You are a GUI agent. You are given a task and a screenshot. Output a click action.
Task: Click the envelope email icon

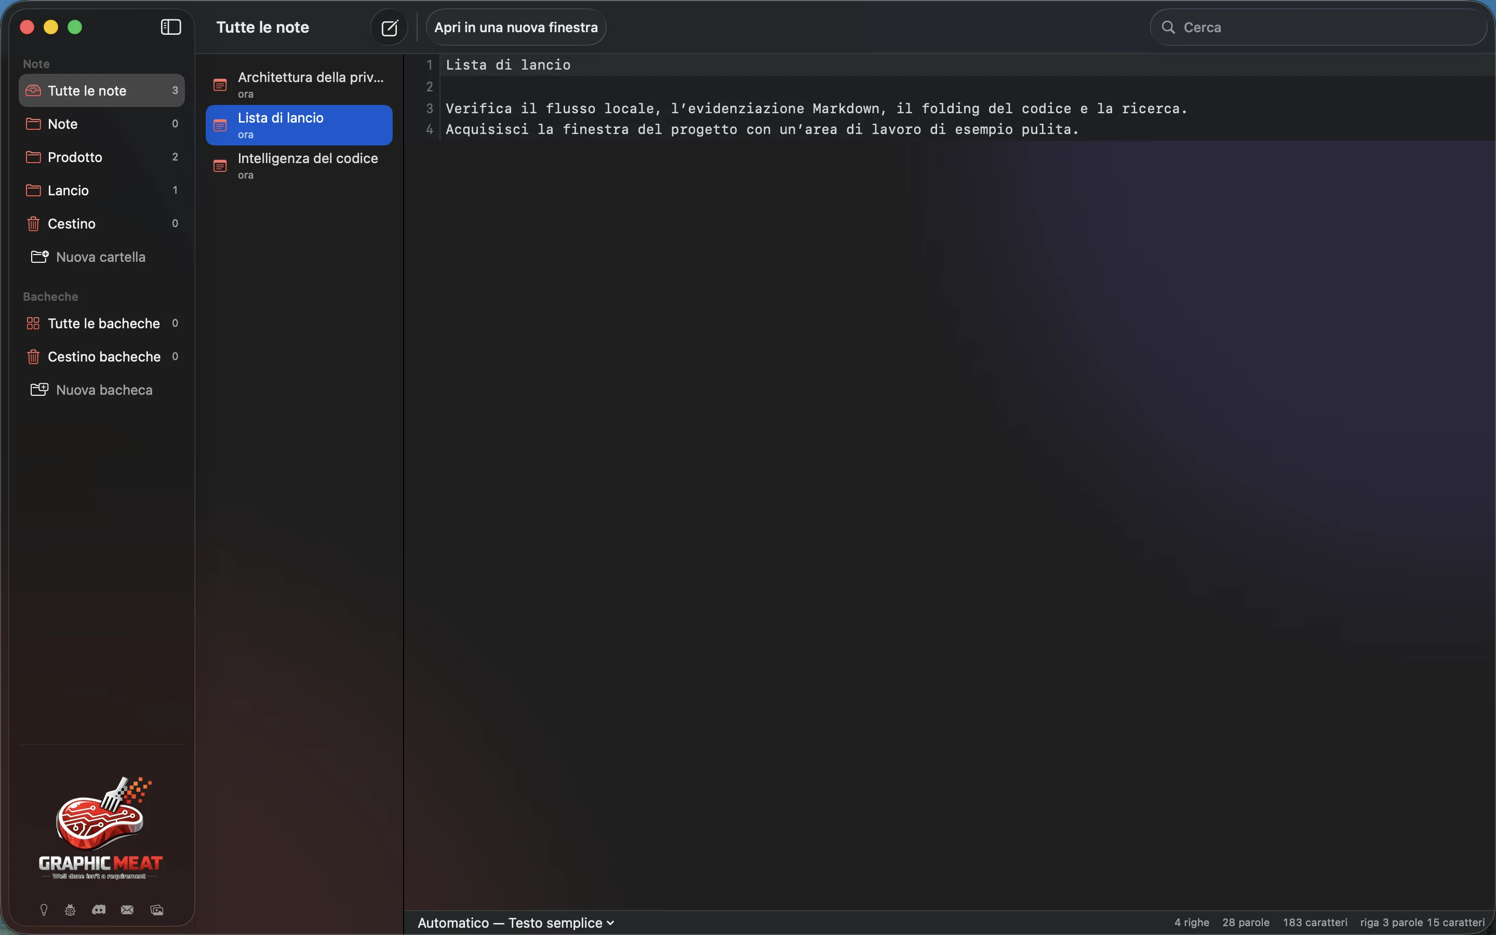(x=127, y=910)
